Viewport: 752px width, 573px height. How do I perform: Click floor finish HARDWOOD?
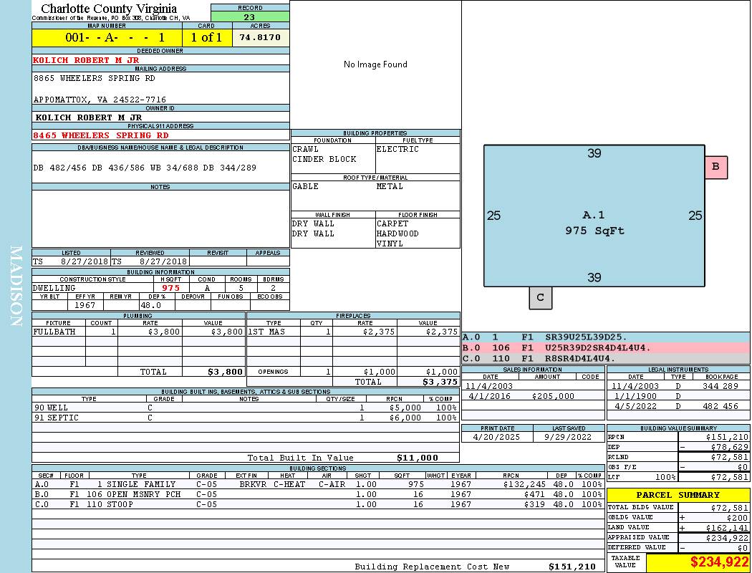(397, 234)
